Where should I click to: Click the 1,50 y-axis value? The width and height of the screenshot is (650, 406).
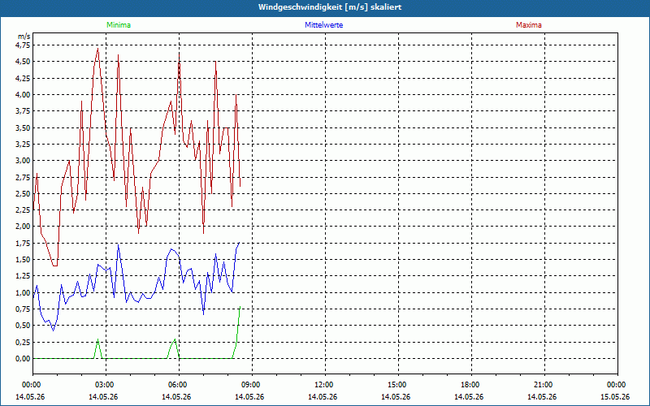23,259
